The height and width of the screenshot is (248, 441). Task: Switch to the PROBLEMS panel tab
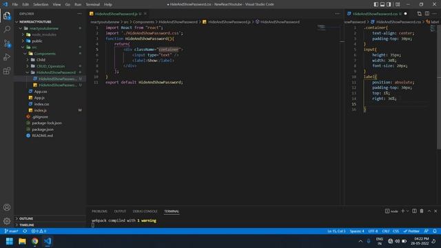(99, 211)
